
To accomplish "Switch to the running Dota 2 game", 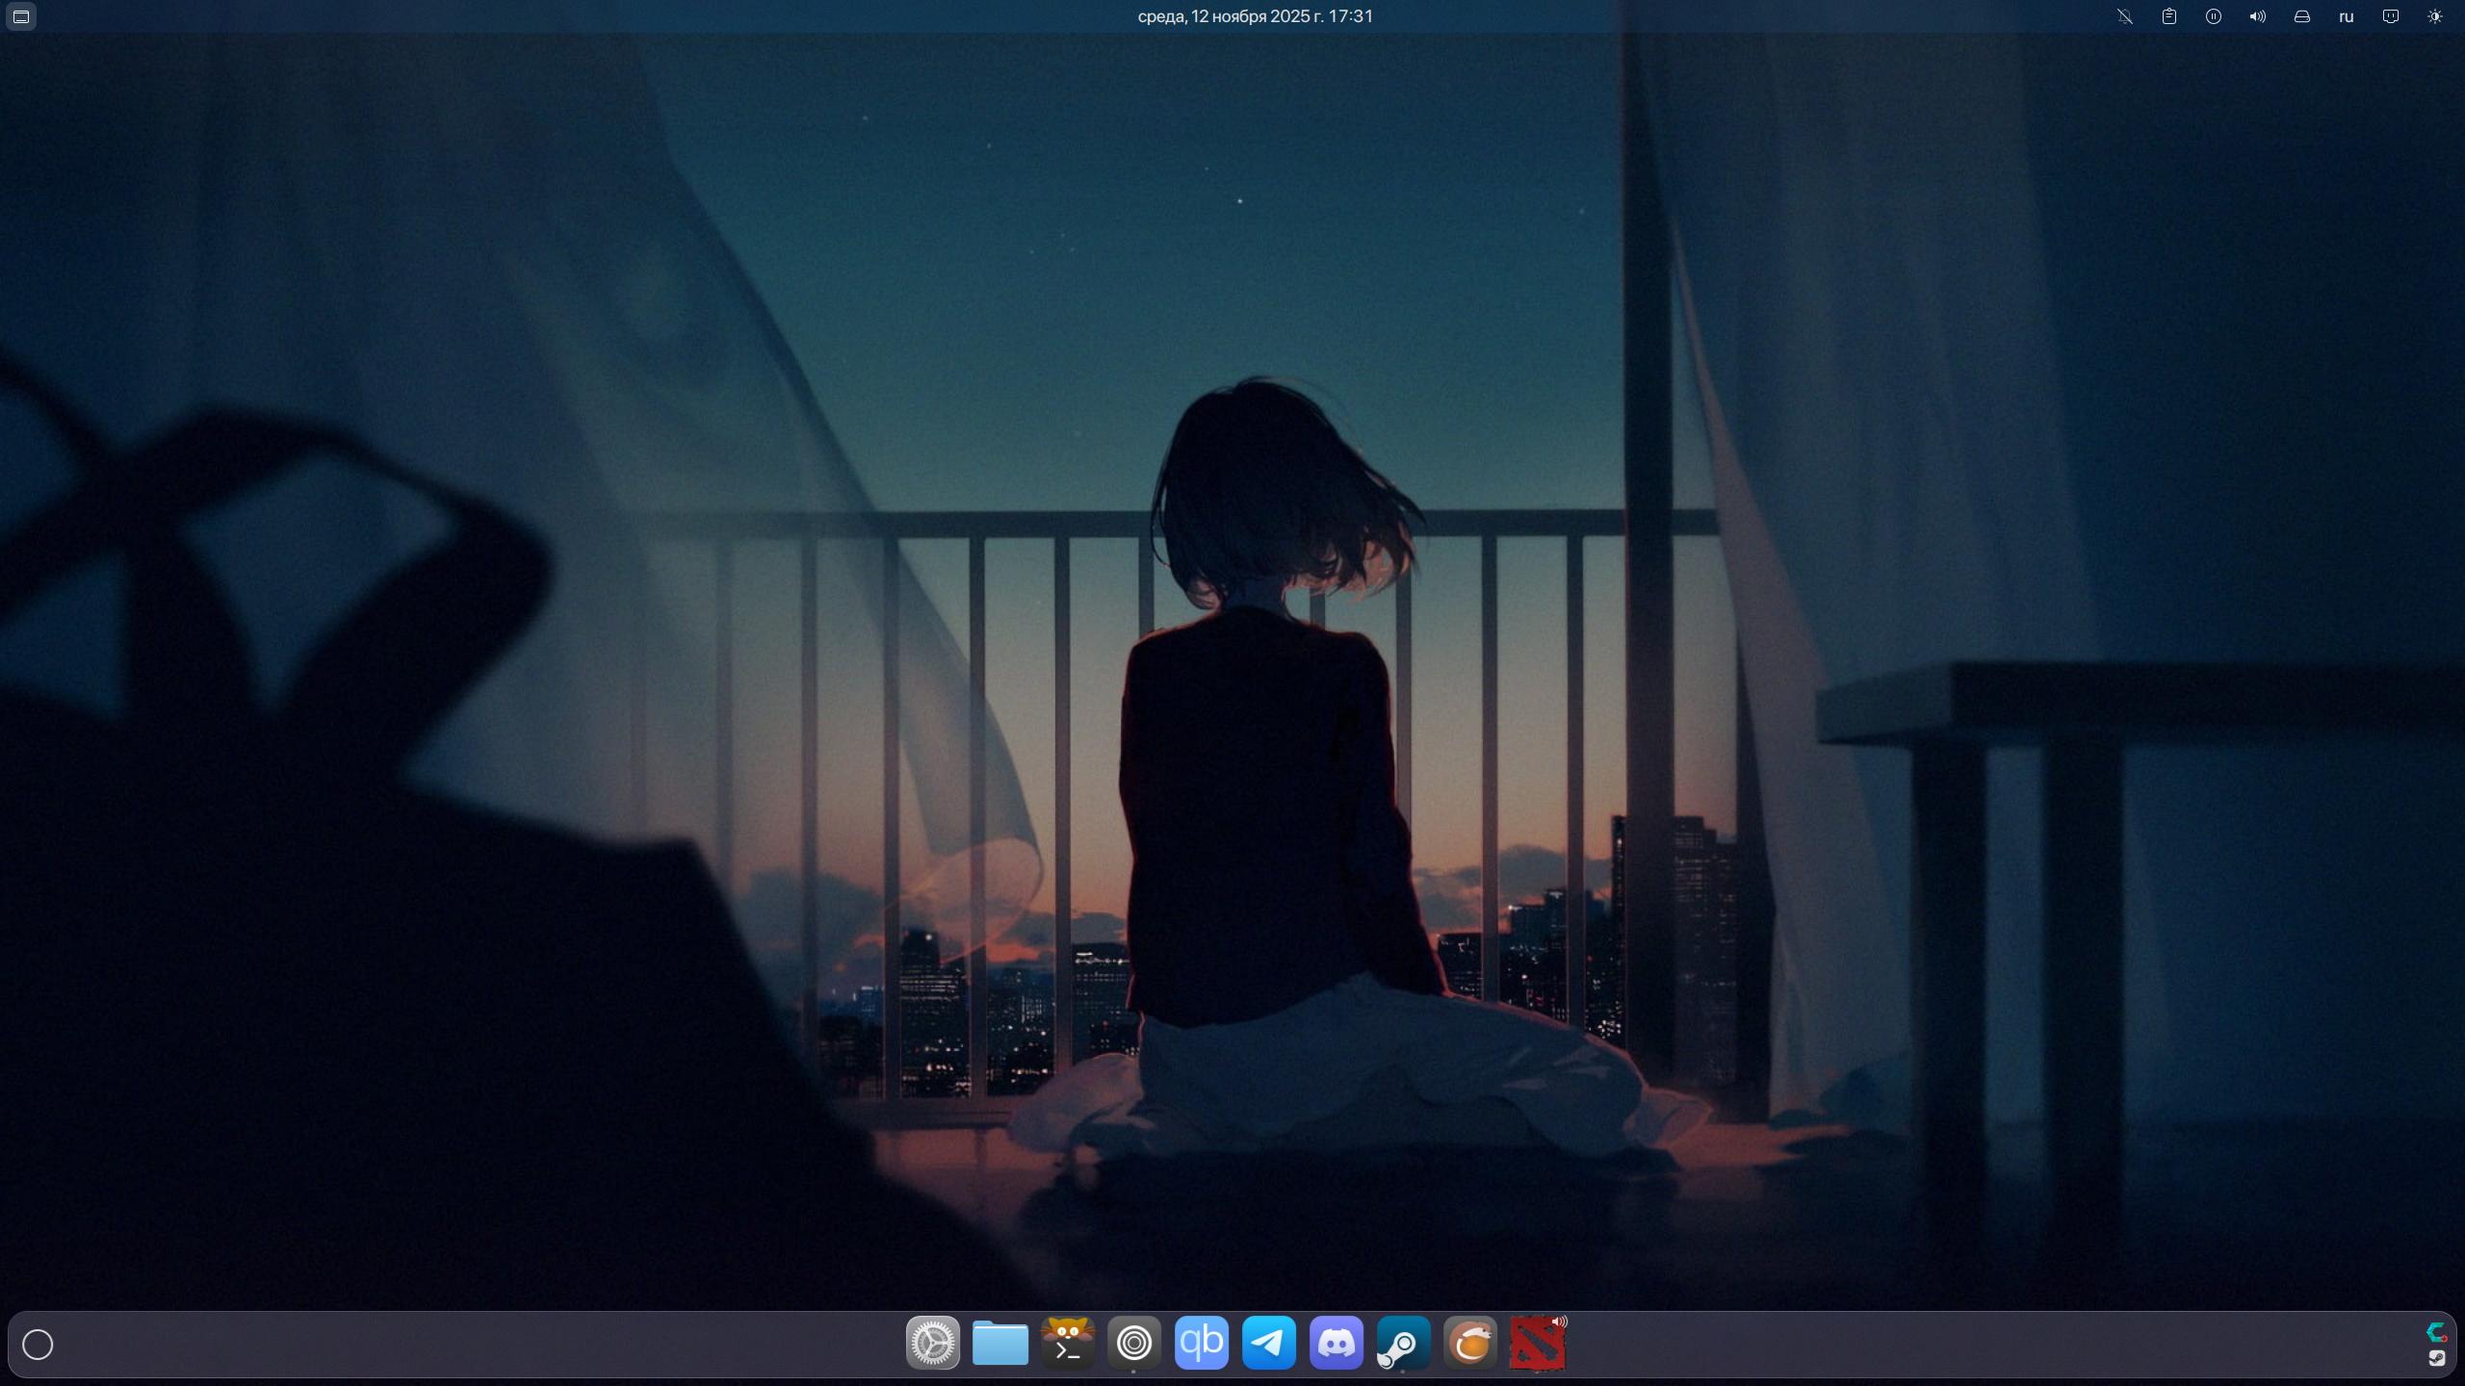I will point(1537,1343).
